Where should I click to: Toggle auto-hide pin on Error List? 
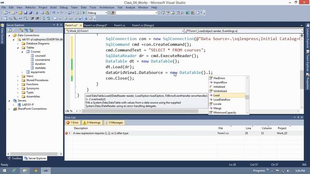point(298,117)
